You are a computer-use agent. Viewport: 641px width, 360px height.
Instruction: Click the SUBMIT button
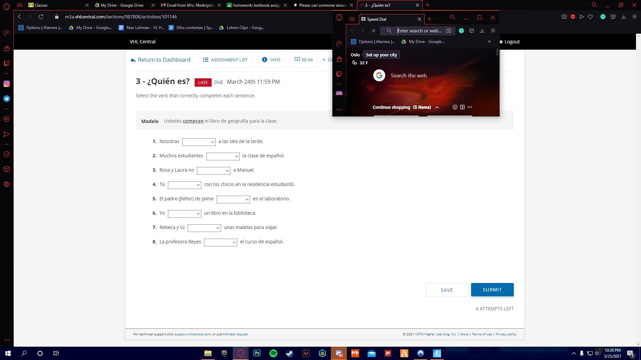click(x=492, y=290)
